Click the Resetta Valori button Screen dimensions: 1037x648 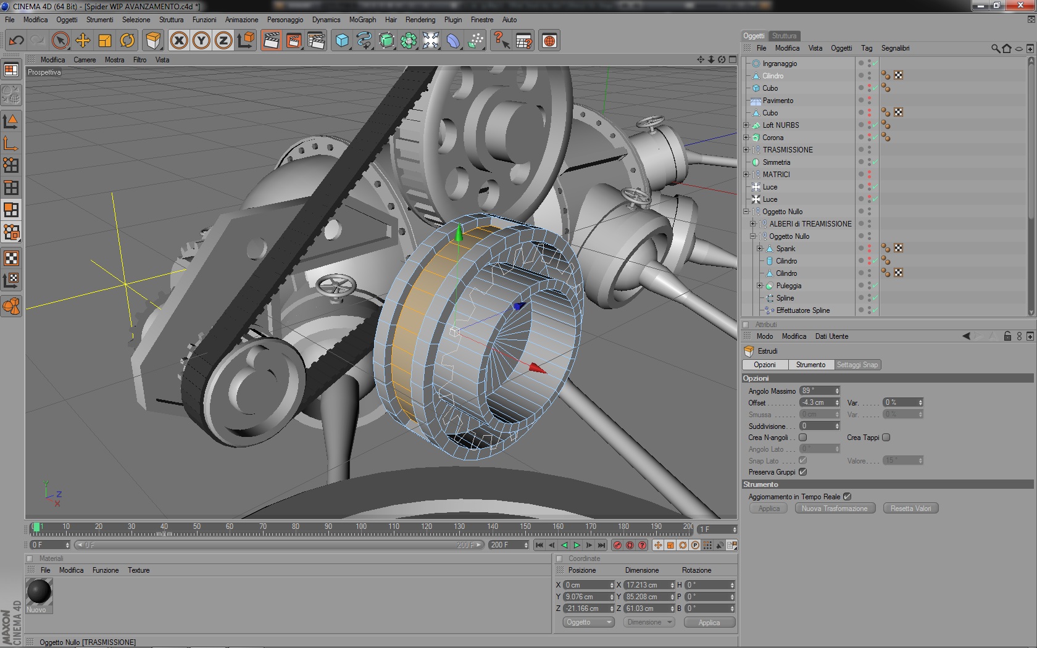tap(911, 509)
